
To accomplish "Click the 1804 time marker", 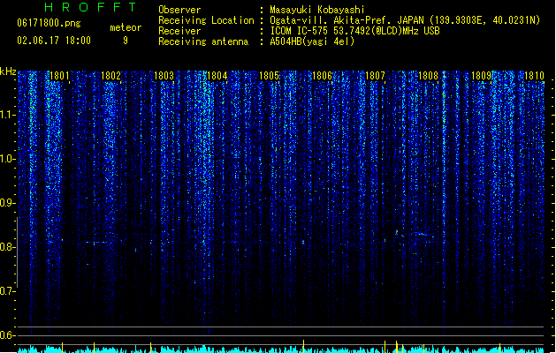I will coord(217,76).
